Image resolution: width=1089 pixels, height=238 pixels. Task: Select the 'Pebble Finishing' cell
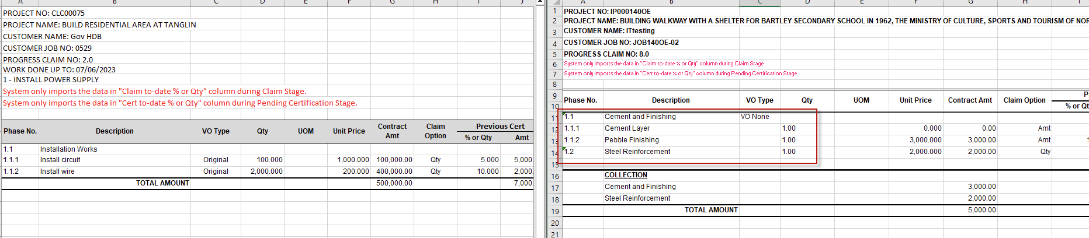(x=632, y=140)
